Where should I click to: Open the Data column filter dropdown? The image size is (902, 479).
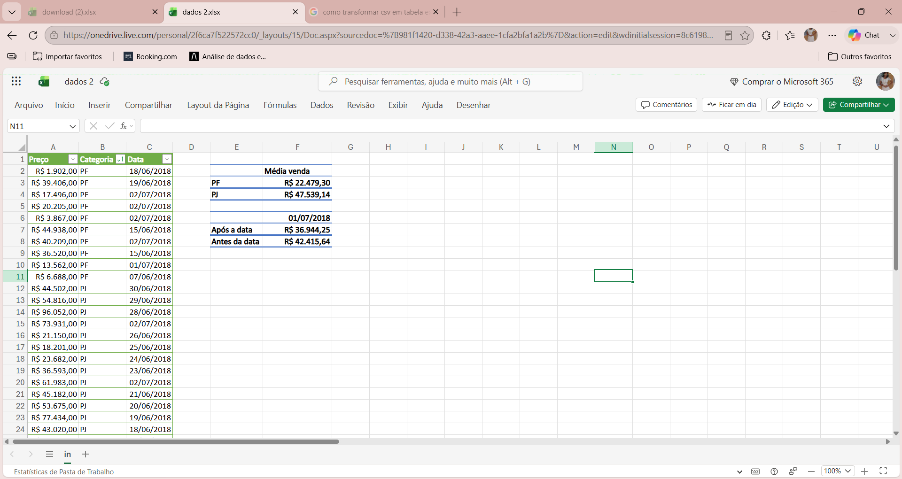coord(167,159)
